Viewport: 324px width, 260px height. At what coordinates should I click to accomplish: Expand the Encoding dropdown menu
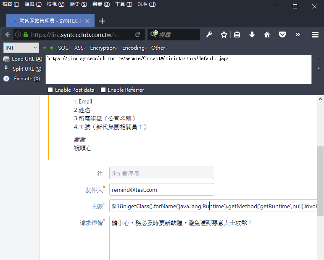(x=134, y=48)
